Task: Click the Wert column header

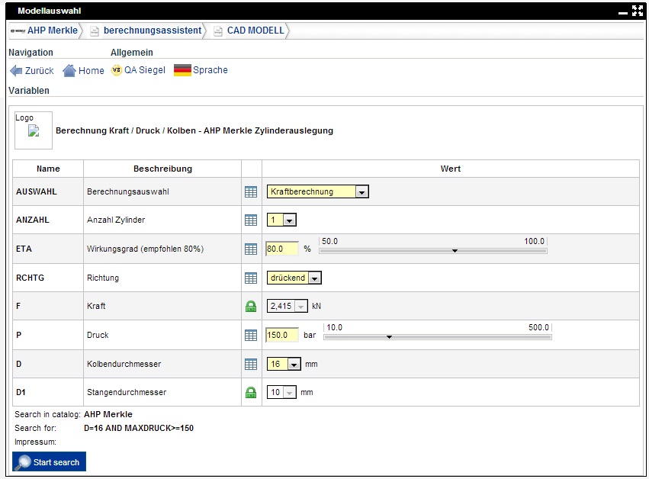Action: click(x=450, y=169)
